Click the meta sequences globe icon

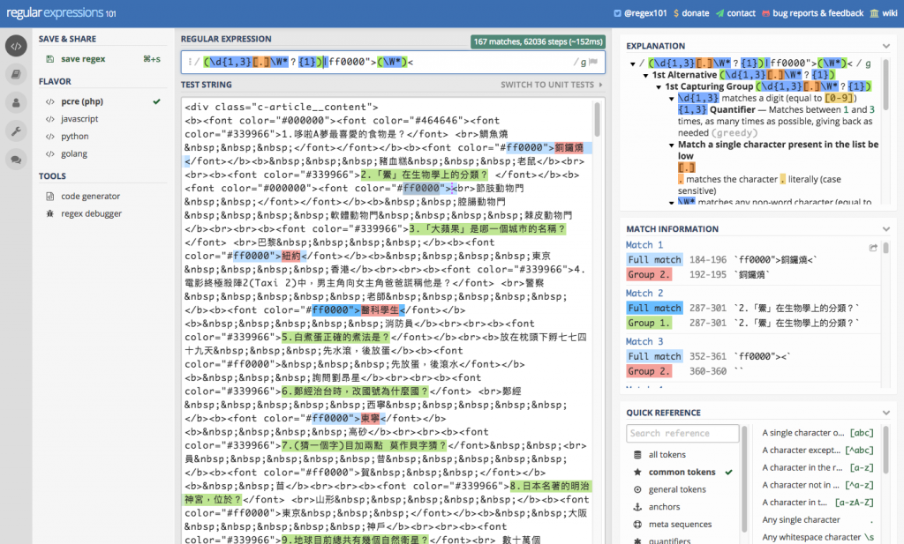tap(637, 525)
